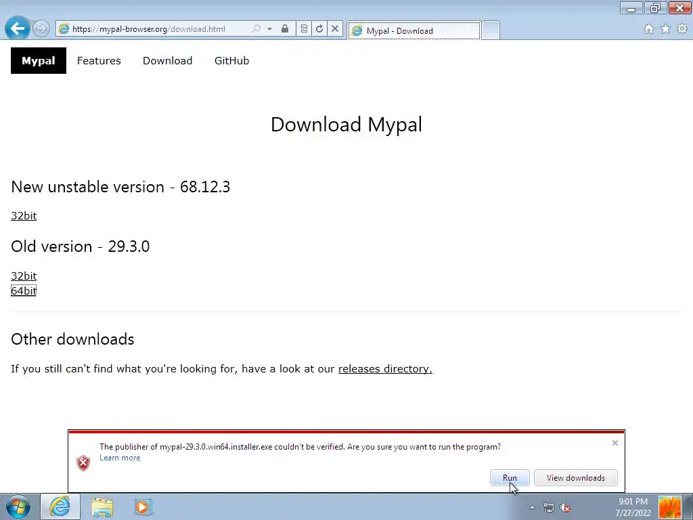This screenshot has height=520, width=693.
Task: Open the Home icon
Action: [649, 28]
